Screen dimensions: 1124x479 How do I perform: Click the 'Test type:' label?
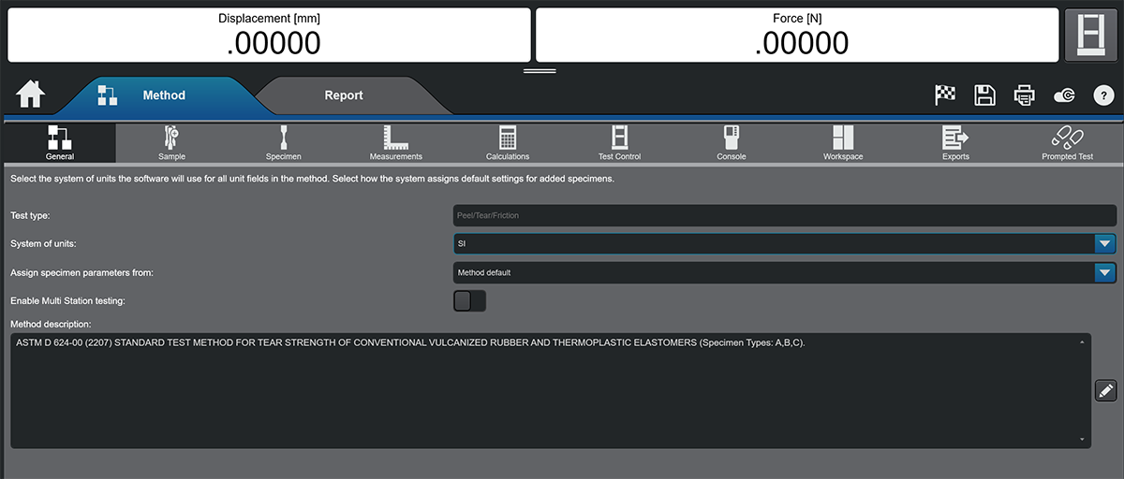tap(30, 215)
